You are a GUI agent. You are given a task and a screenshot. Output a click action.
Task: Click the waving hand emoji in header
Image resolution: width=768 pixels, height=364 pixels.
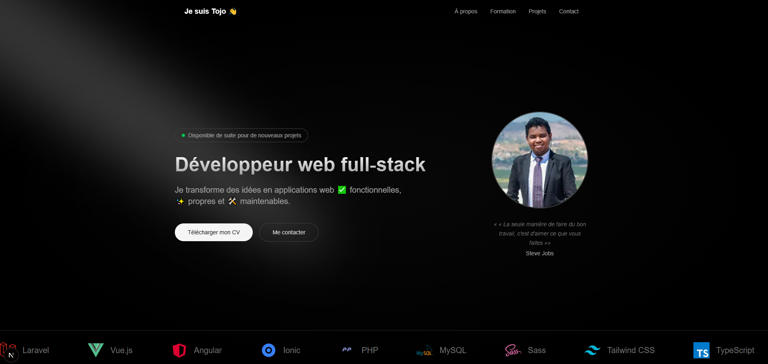(x=233, y=11)
